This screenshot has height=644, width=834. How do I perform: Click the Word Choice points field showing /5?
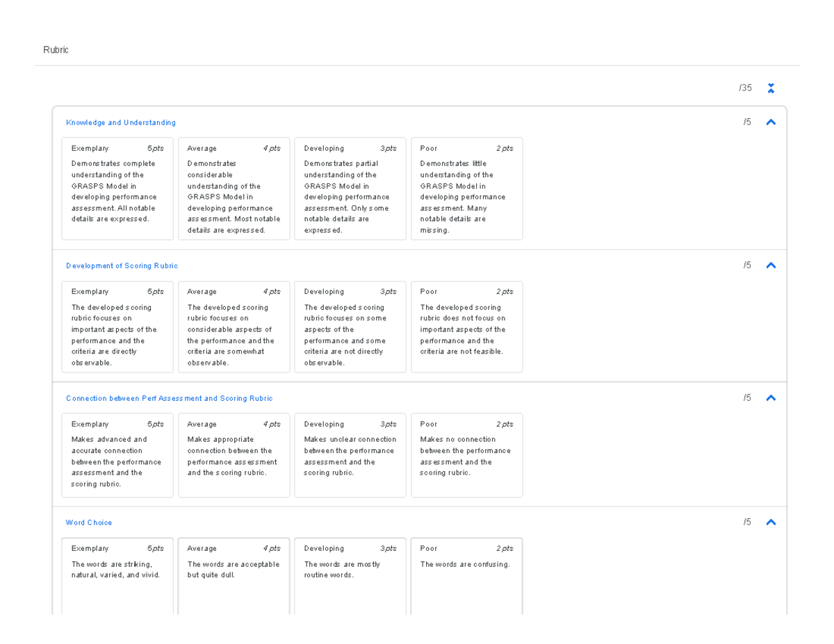[747, 522]
